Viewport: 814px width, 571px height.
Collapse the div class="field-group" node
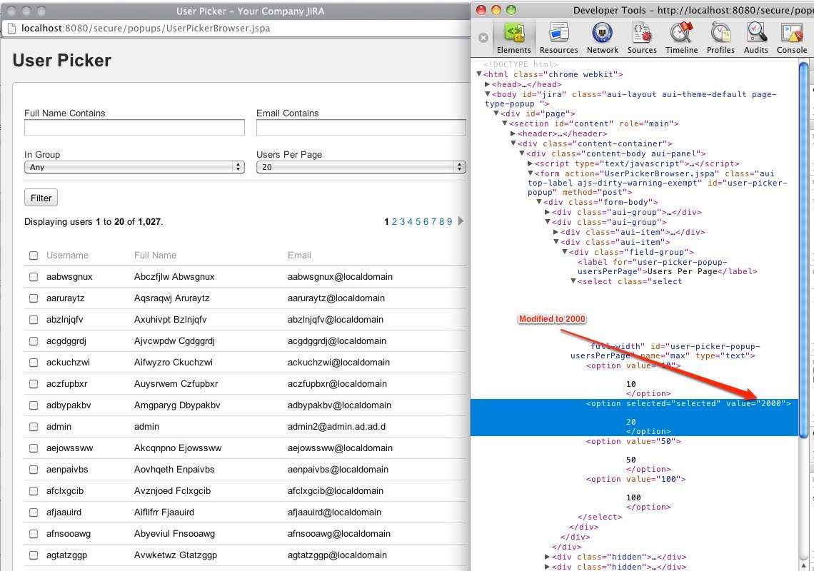click(x=565, y=252)
